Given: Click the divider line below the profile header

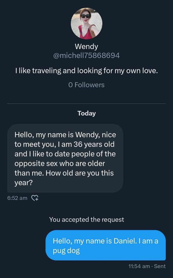Looking at the screenshot, I should pos(87,104).
